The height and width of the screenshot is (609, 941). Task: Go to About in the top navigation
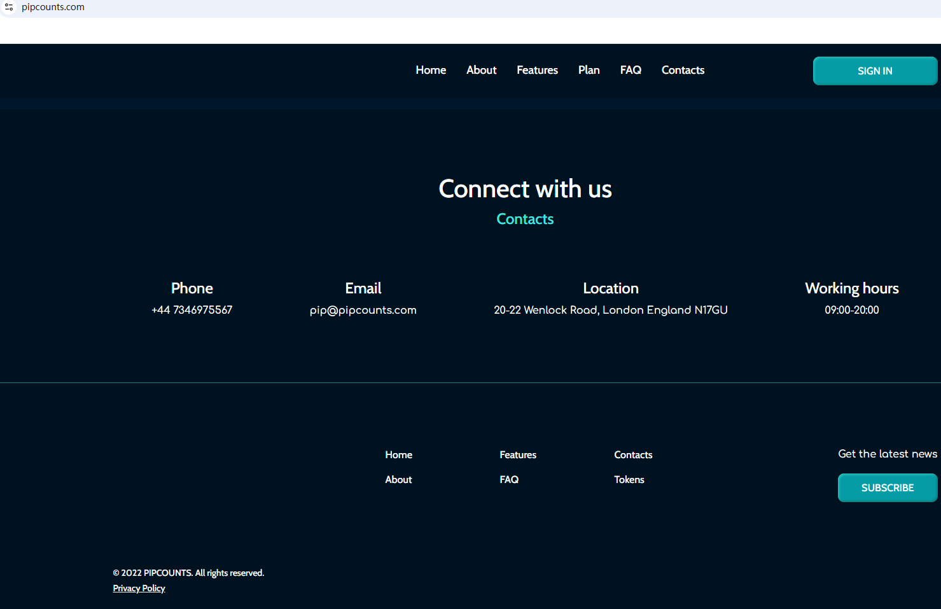(x=481, y=70)
